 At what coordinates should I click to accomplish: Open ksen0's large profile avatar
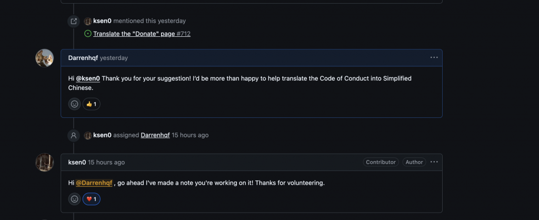click(x=45, y=162)
